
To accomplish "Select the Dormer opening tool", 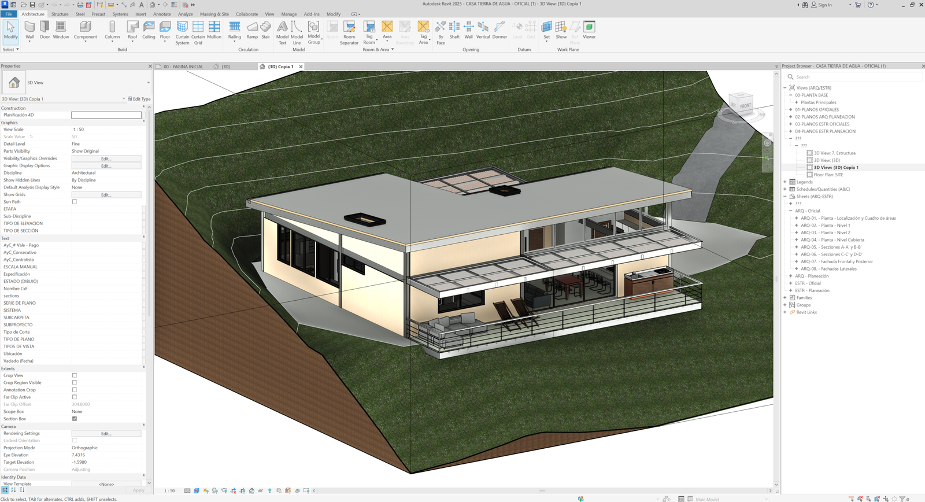I will click(499, 31).
